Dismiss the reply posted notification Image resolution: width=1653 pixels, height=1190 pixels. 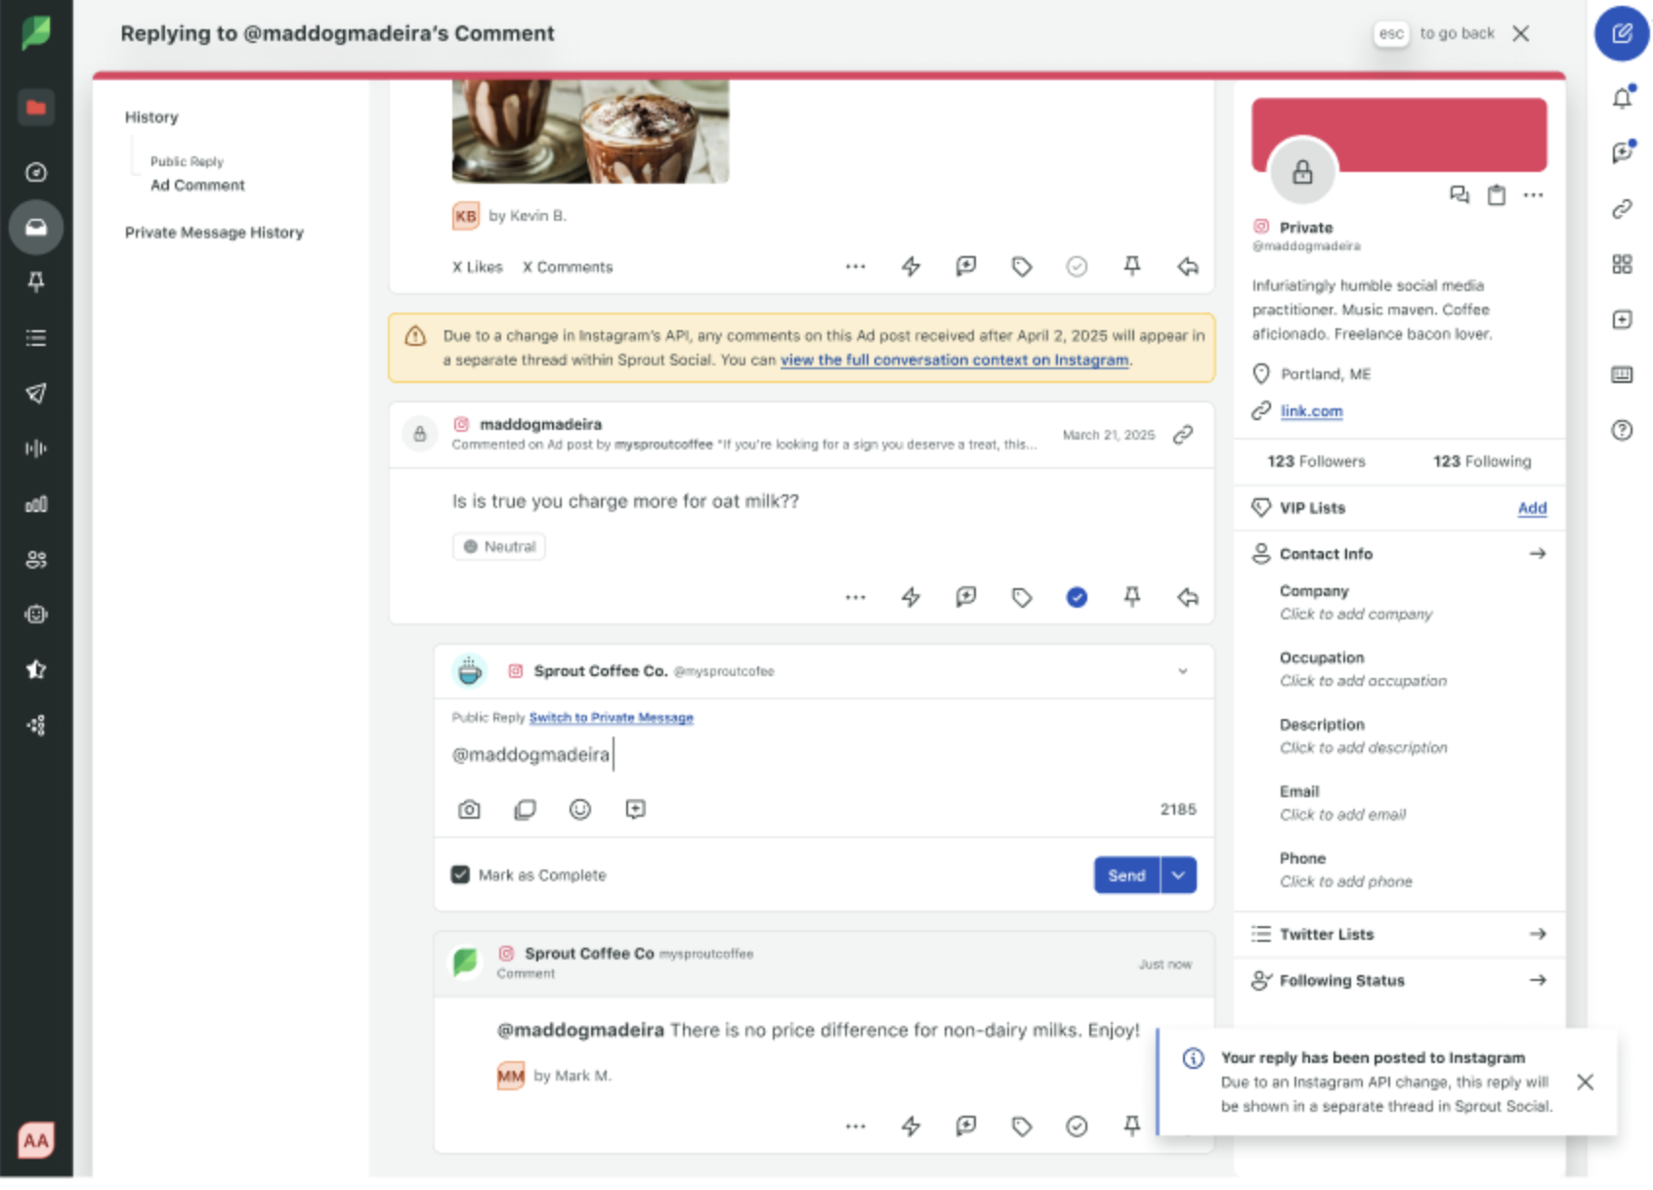tap(1586, 1083)
